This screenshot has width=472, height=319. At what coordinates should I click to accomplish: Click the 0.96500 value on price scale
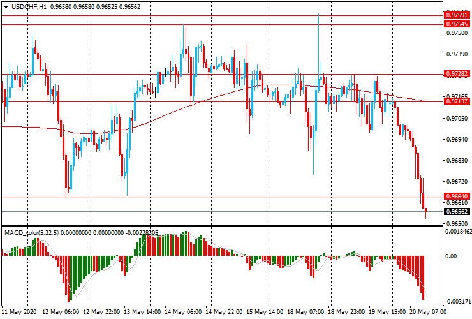click(457, 223)
